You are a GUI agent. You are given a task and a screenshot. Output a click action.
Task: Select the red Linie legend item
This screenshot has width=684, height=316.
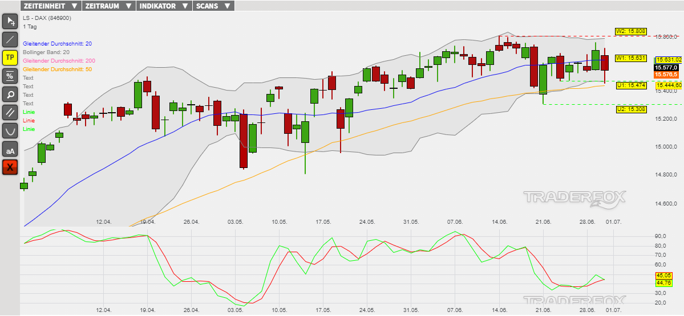pos(29,121)
